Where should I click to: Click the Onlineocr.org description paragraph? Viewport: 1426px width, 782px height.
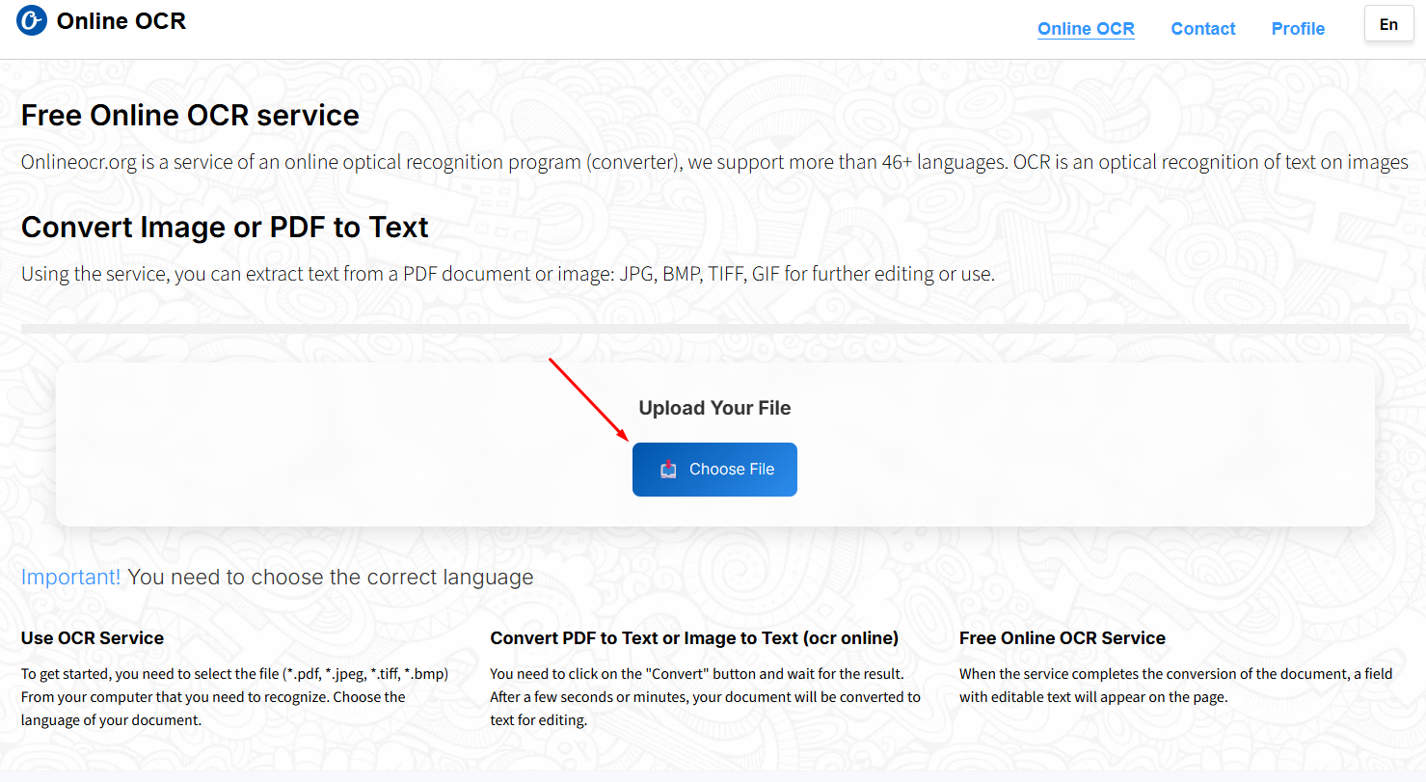point(713,162)
